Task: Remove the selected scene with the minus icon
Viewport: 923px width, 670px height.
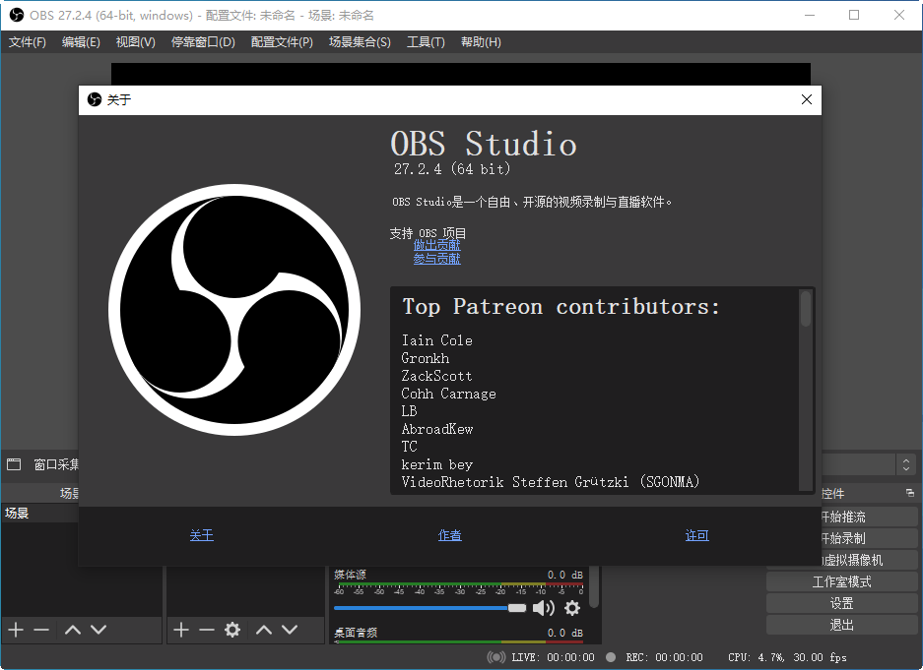Action: click(41, 630)
